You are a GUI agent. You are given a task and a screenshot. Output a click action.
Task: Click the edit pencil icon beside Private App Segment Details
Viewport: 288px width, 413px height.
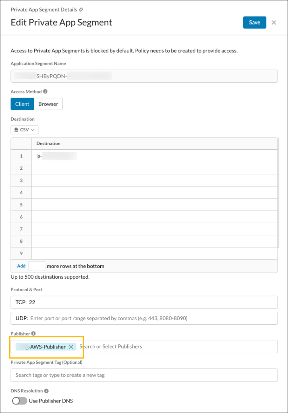[x=81, y=10]
